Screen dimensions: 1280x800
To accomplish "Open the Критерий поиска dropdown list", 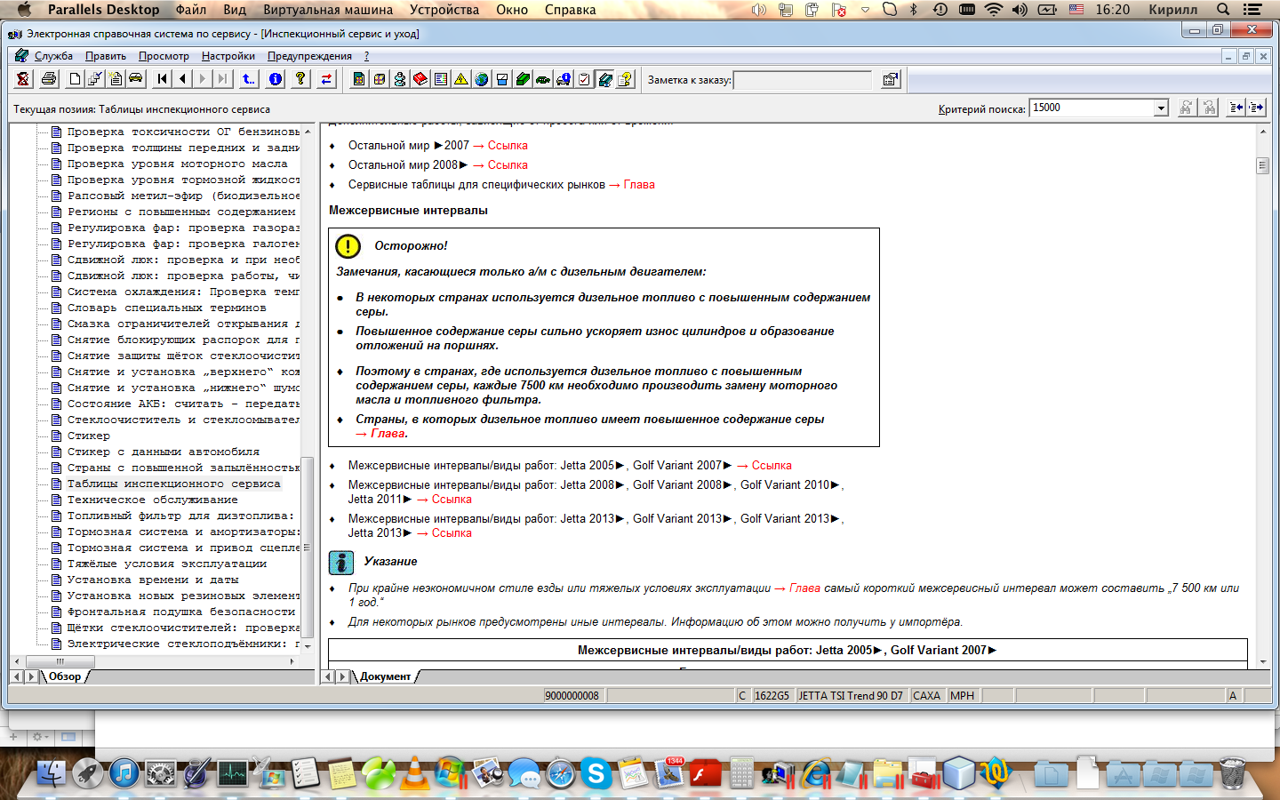I will pyautogui.click(x=1160, y=108).
